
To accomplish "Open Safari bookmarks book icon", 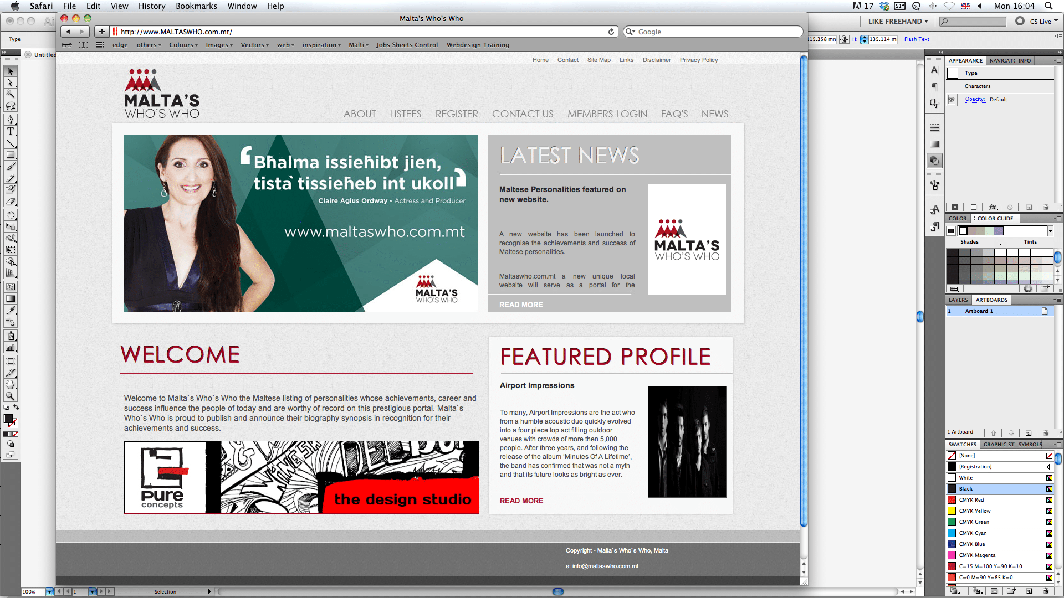I will pos(83,45).
